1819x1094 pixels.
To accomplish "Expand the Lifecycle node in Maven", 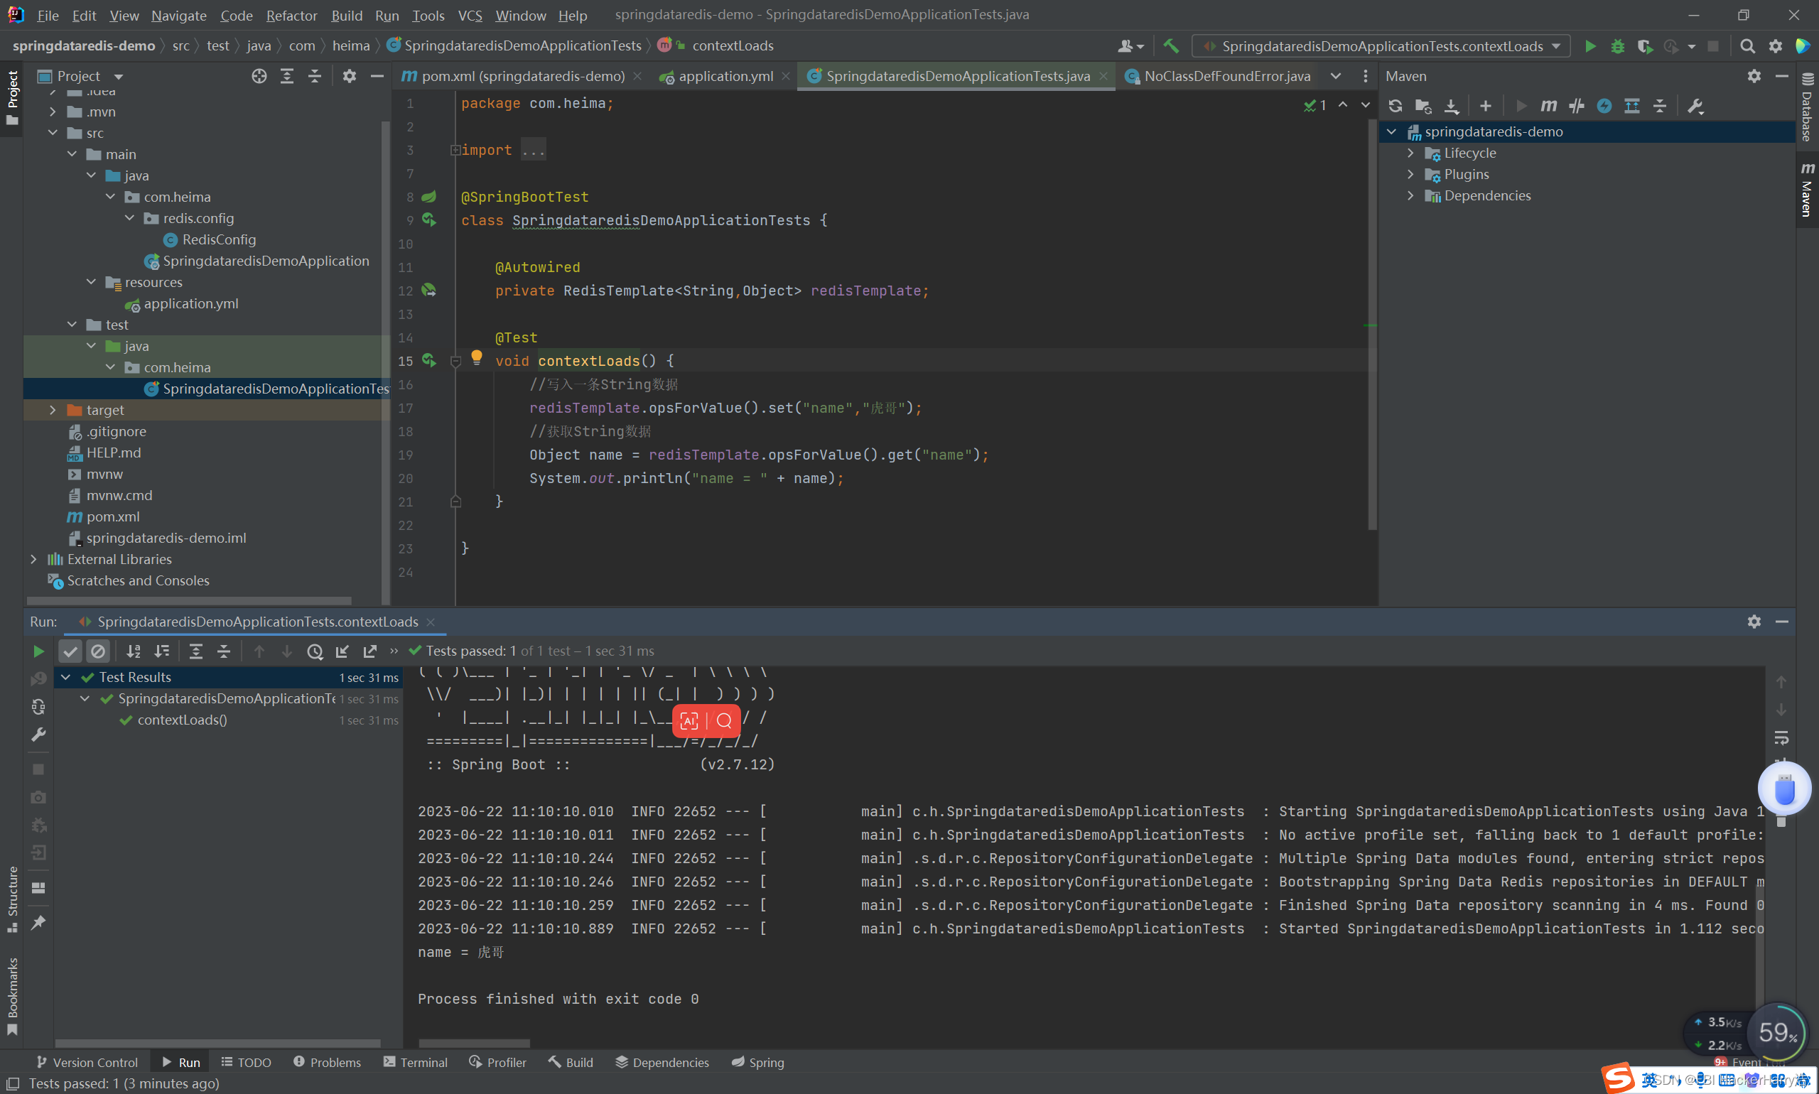I will click(1410, 153).
